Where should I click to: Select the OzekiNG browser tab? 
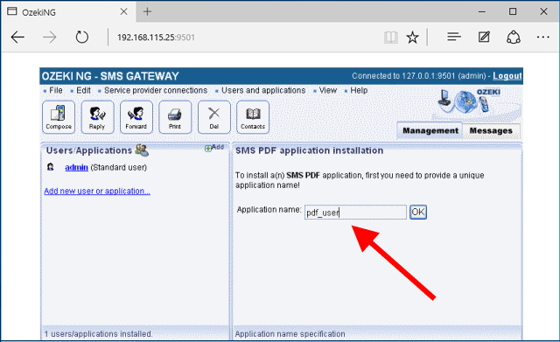68,12
